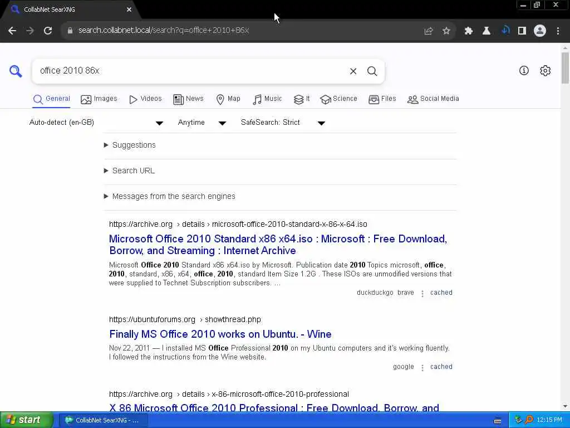Switch to the Map tab

coord(228,99)
